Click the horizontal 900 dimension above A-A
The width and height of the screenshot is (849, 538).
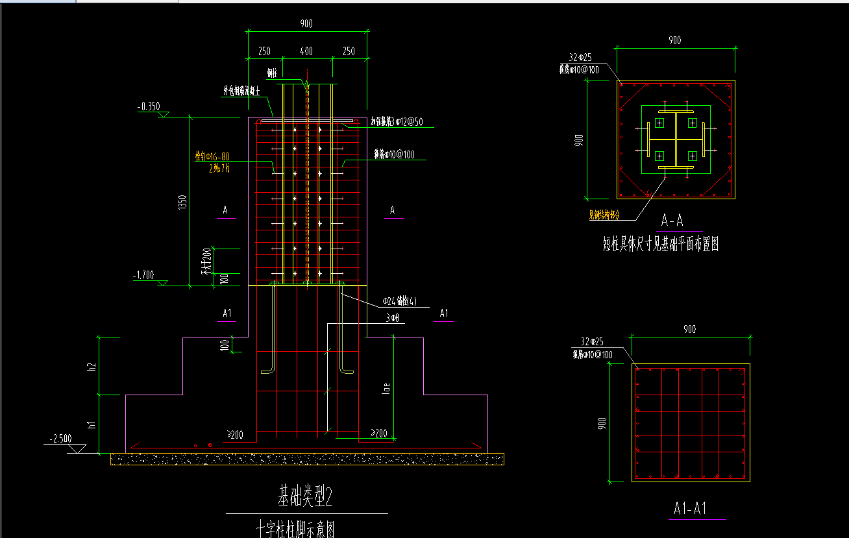click(x=675, y=40)
